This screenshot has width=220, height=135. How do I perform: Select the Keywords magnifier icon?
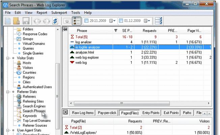pyautogui.click(x=19, y=116)
